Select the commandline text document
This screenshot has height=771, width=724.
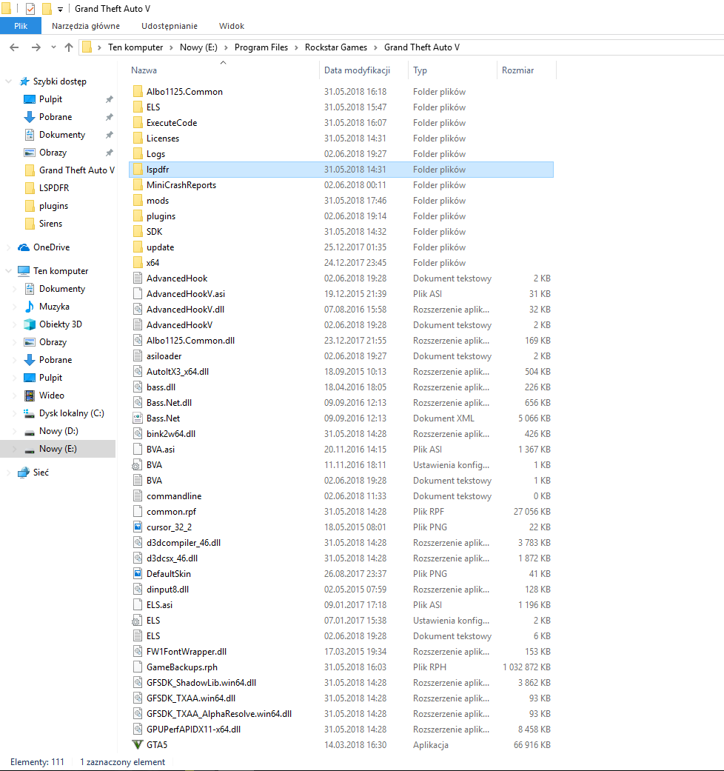coord(174,495)
